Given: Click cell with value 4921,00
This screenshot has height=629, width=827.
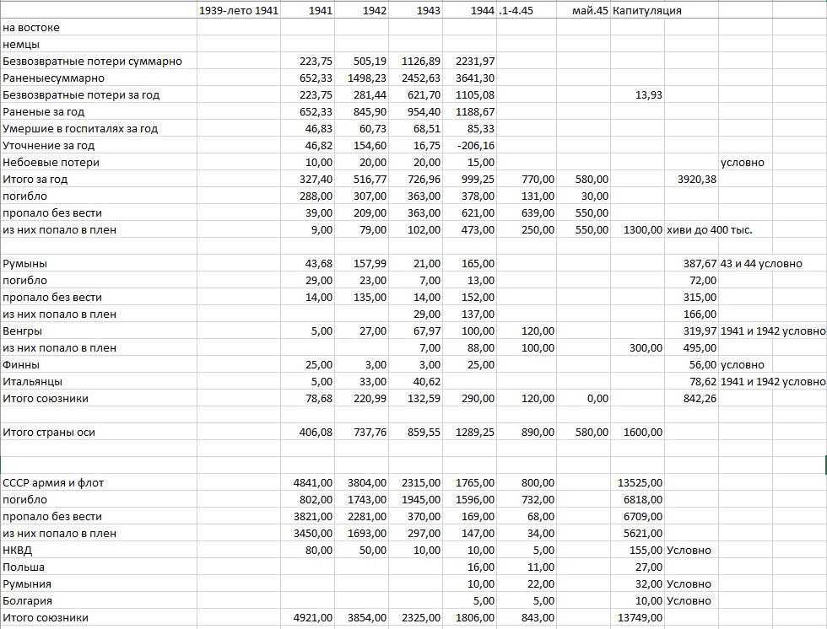Looking at the screenshot, I should coord(307,617).
